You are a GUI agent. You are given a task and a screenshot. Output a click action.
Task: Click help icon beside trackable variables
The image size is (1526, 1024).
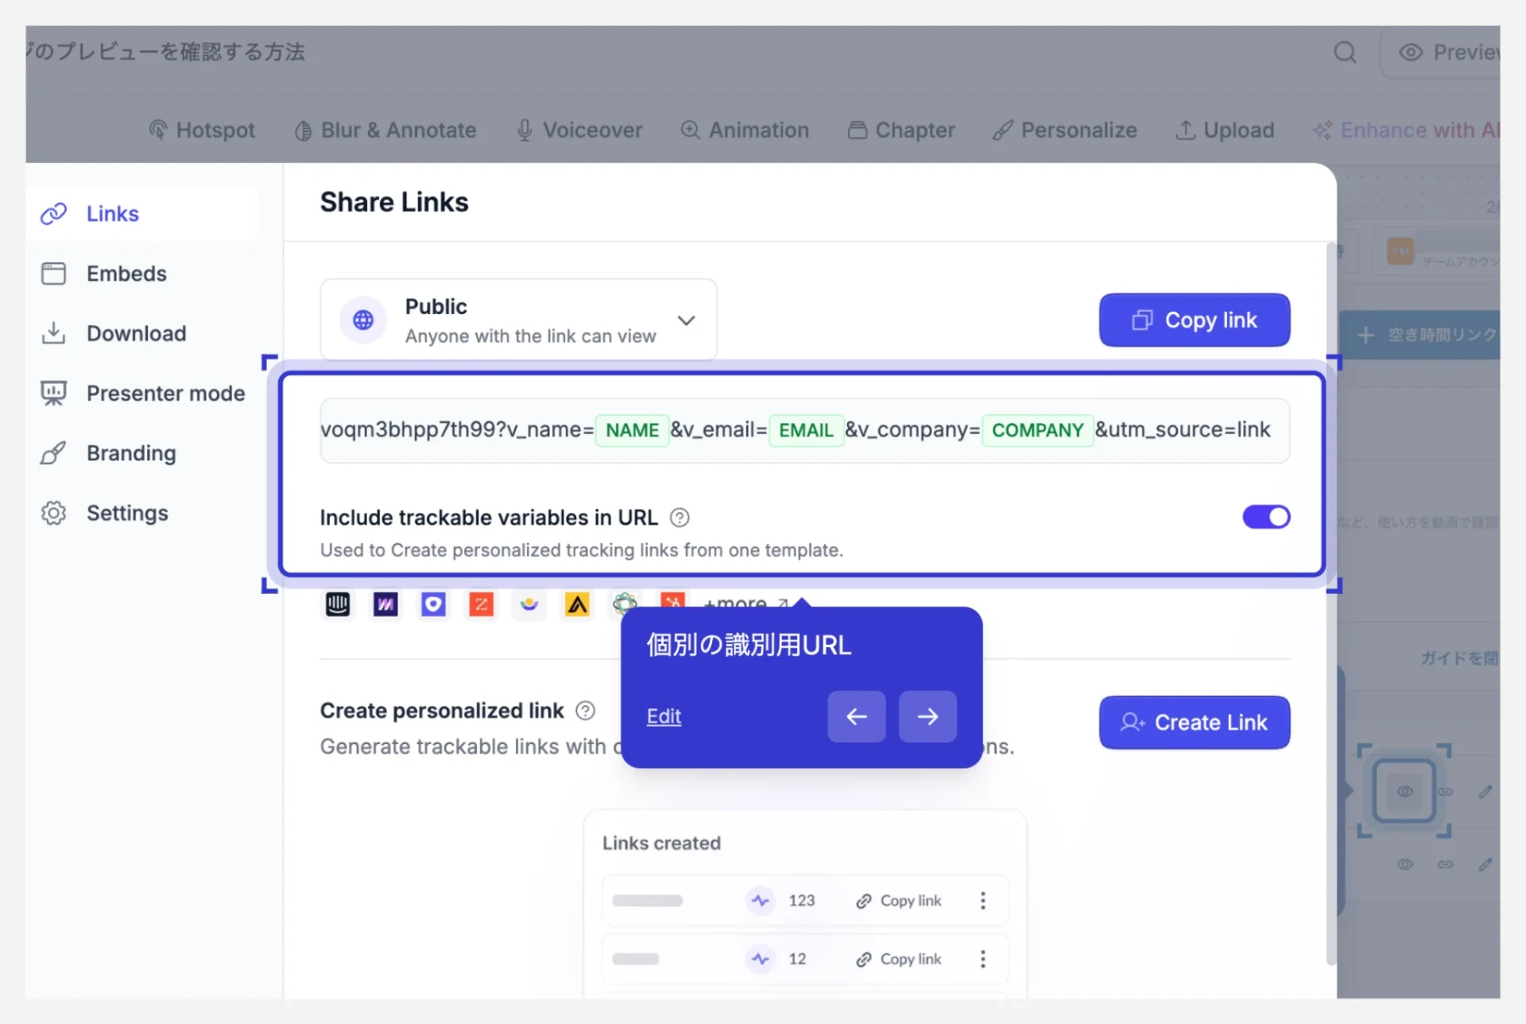tap(680, 518)
